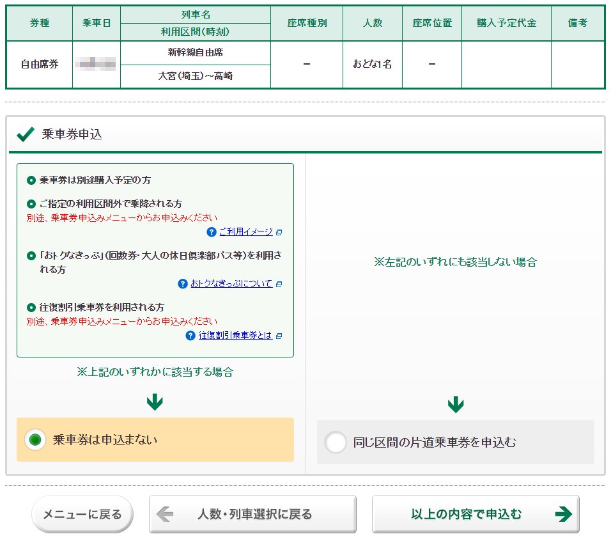Click external-link icon after ご利用イメージ
Screen dimensions: 611x541
(279, 232)
